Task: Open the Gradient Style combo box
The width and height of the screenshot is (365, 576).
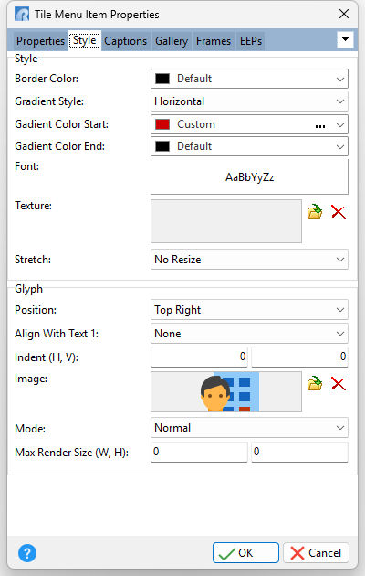Action: [x=249, y=101]
